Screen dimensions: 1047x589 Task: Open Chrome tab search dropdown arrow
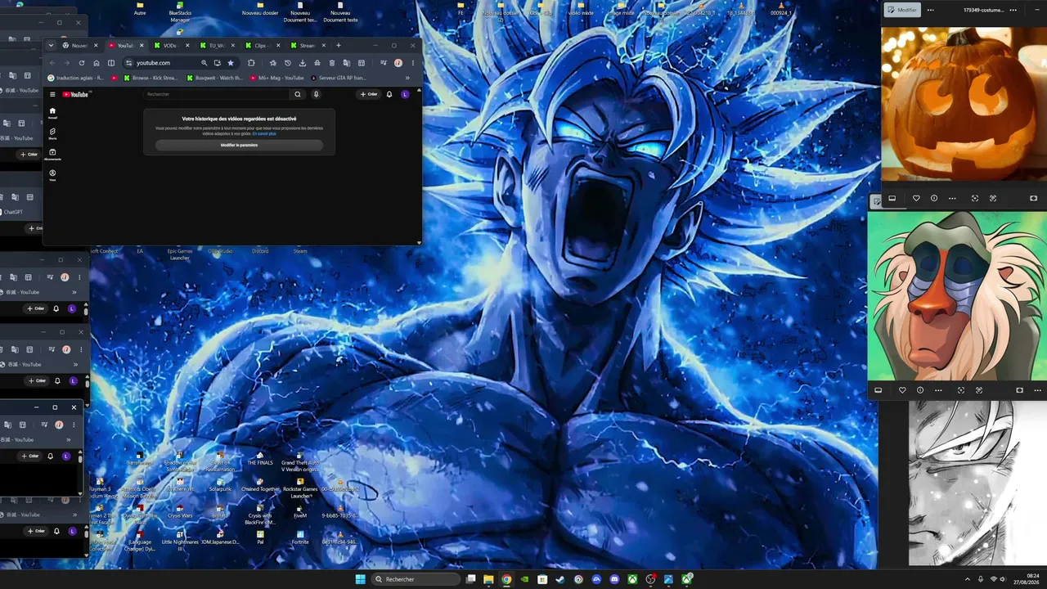click(x=51, y=46)
